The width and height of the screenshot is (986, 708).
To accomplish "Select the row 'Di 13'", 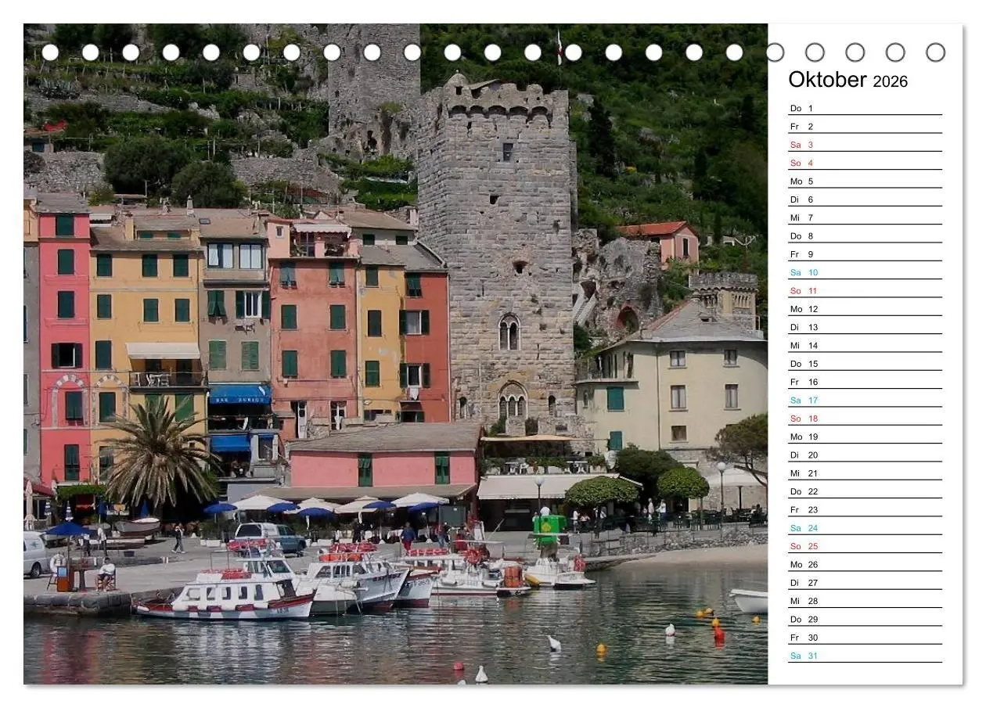I will pyautogui.click(x=865, y=326).
